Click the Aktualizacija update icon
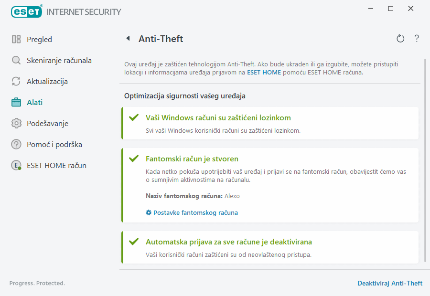The width and height of the screenshot is (430, 296). click(16, 81)
